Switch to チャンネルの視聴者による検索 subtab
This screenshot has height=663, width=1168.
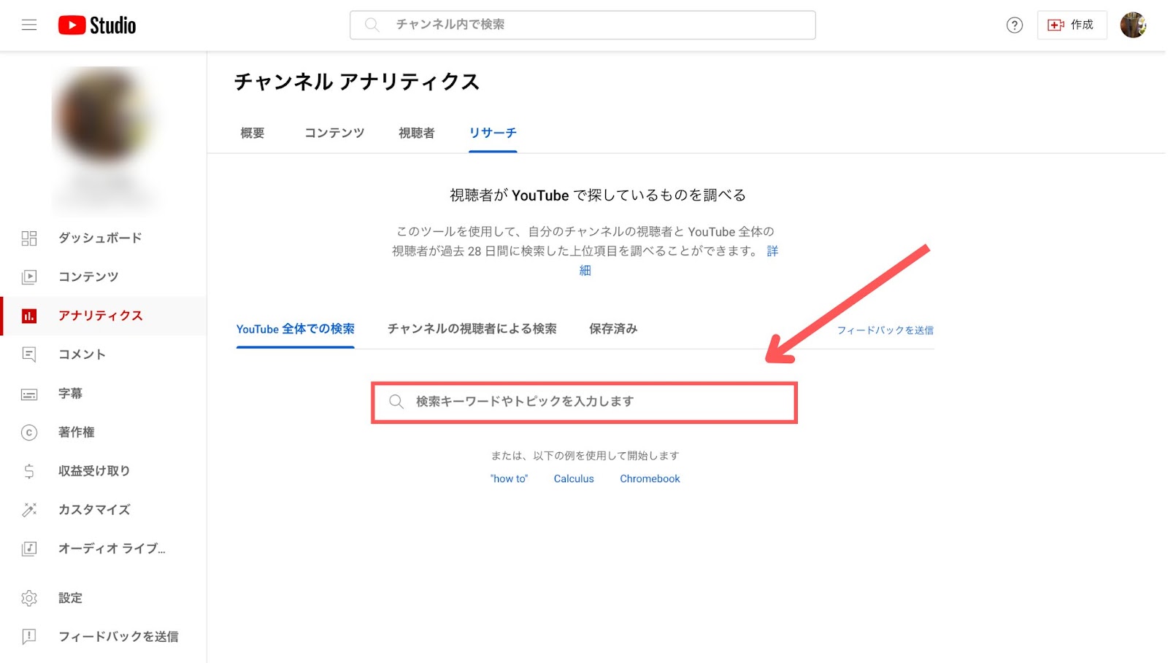[472, 329]
